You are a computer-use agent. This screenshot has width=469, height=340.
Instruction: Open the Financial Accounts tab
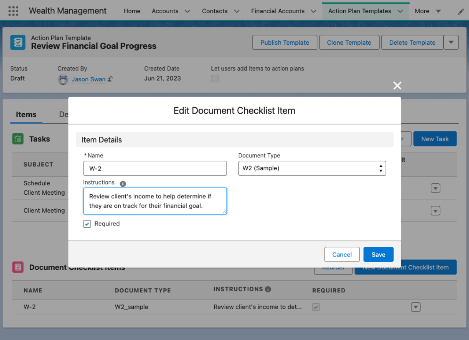(x=278, y=11)
